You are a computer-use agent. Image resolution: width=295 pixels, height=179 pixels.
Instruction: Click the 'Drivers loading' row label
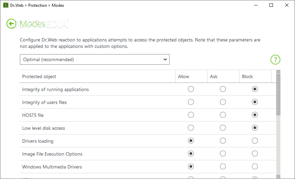pos(38,141)
